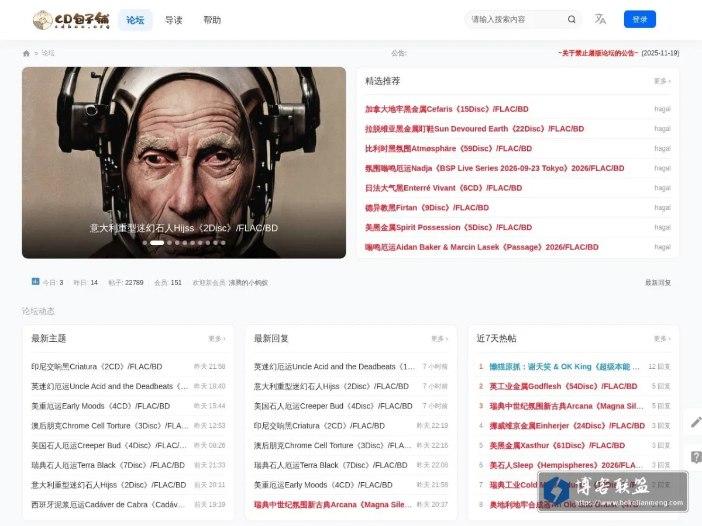702x526 pixels.
Task: Open 澳后朋克Chrome Cell Torture in 最新主题
Action: pyautogui.click(x=110, y=426)
